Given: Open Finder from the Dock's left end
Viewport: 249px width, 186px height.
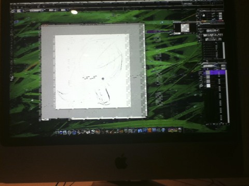Looking at the screenshot, I should click(57, 132).
